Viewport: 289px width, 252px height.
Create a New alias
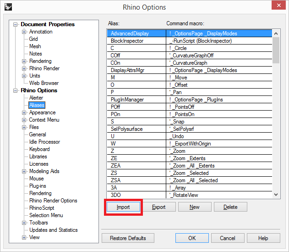click(x=195, y=207)
